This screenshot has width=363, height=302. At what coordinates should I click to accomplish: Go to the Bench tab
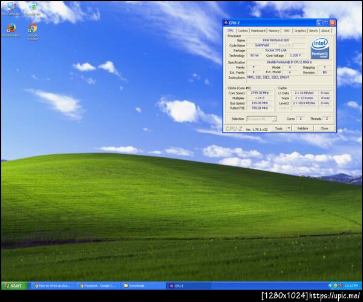pos(313,31)
